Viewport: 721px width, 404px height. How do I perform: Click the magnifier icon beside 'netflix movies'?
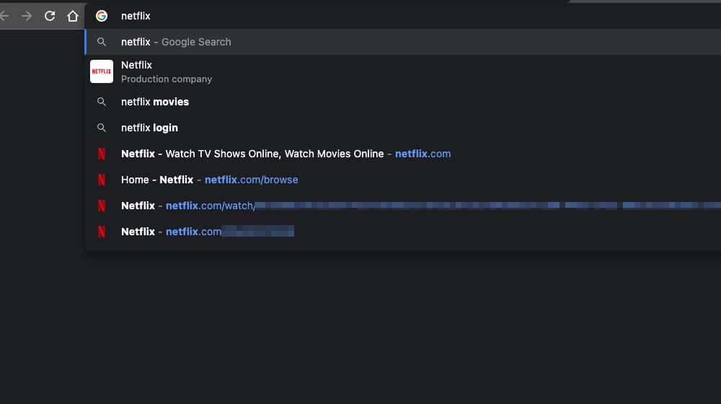click(x=102, y=102)
